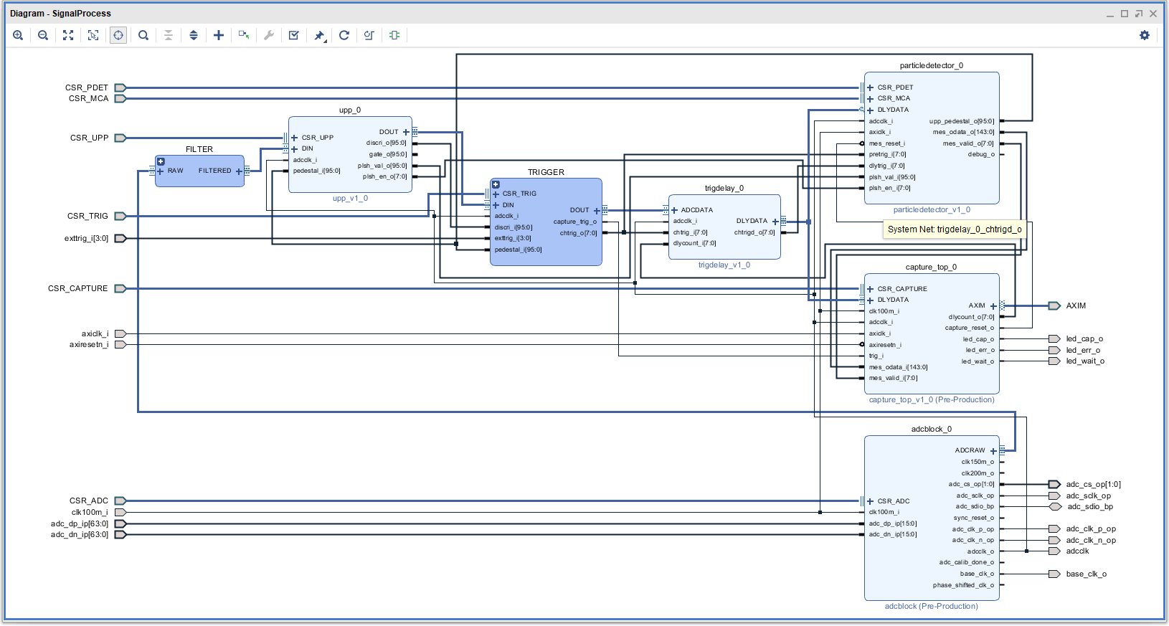The height and width of the screenshot is (626, 1169).
Task: Click the Search magnifier icon
Action: [143, 35]
